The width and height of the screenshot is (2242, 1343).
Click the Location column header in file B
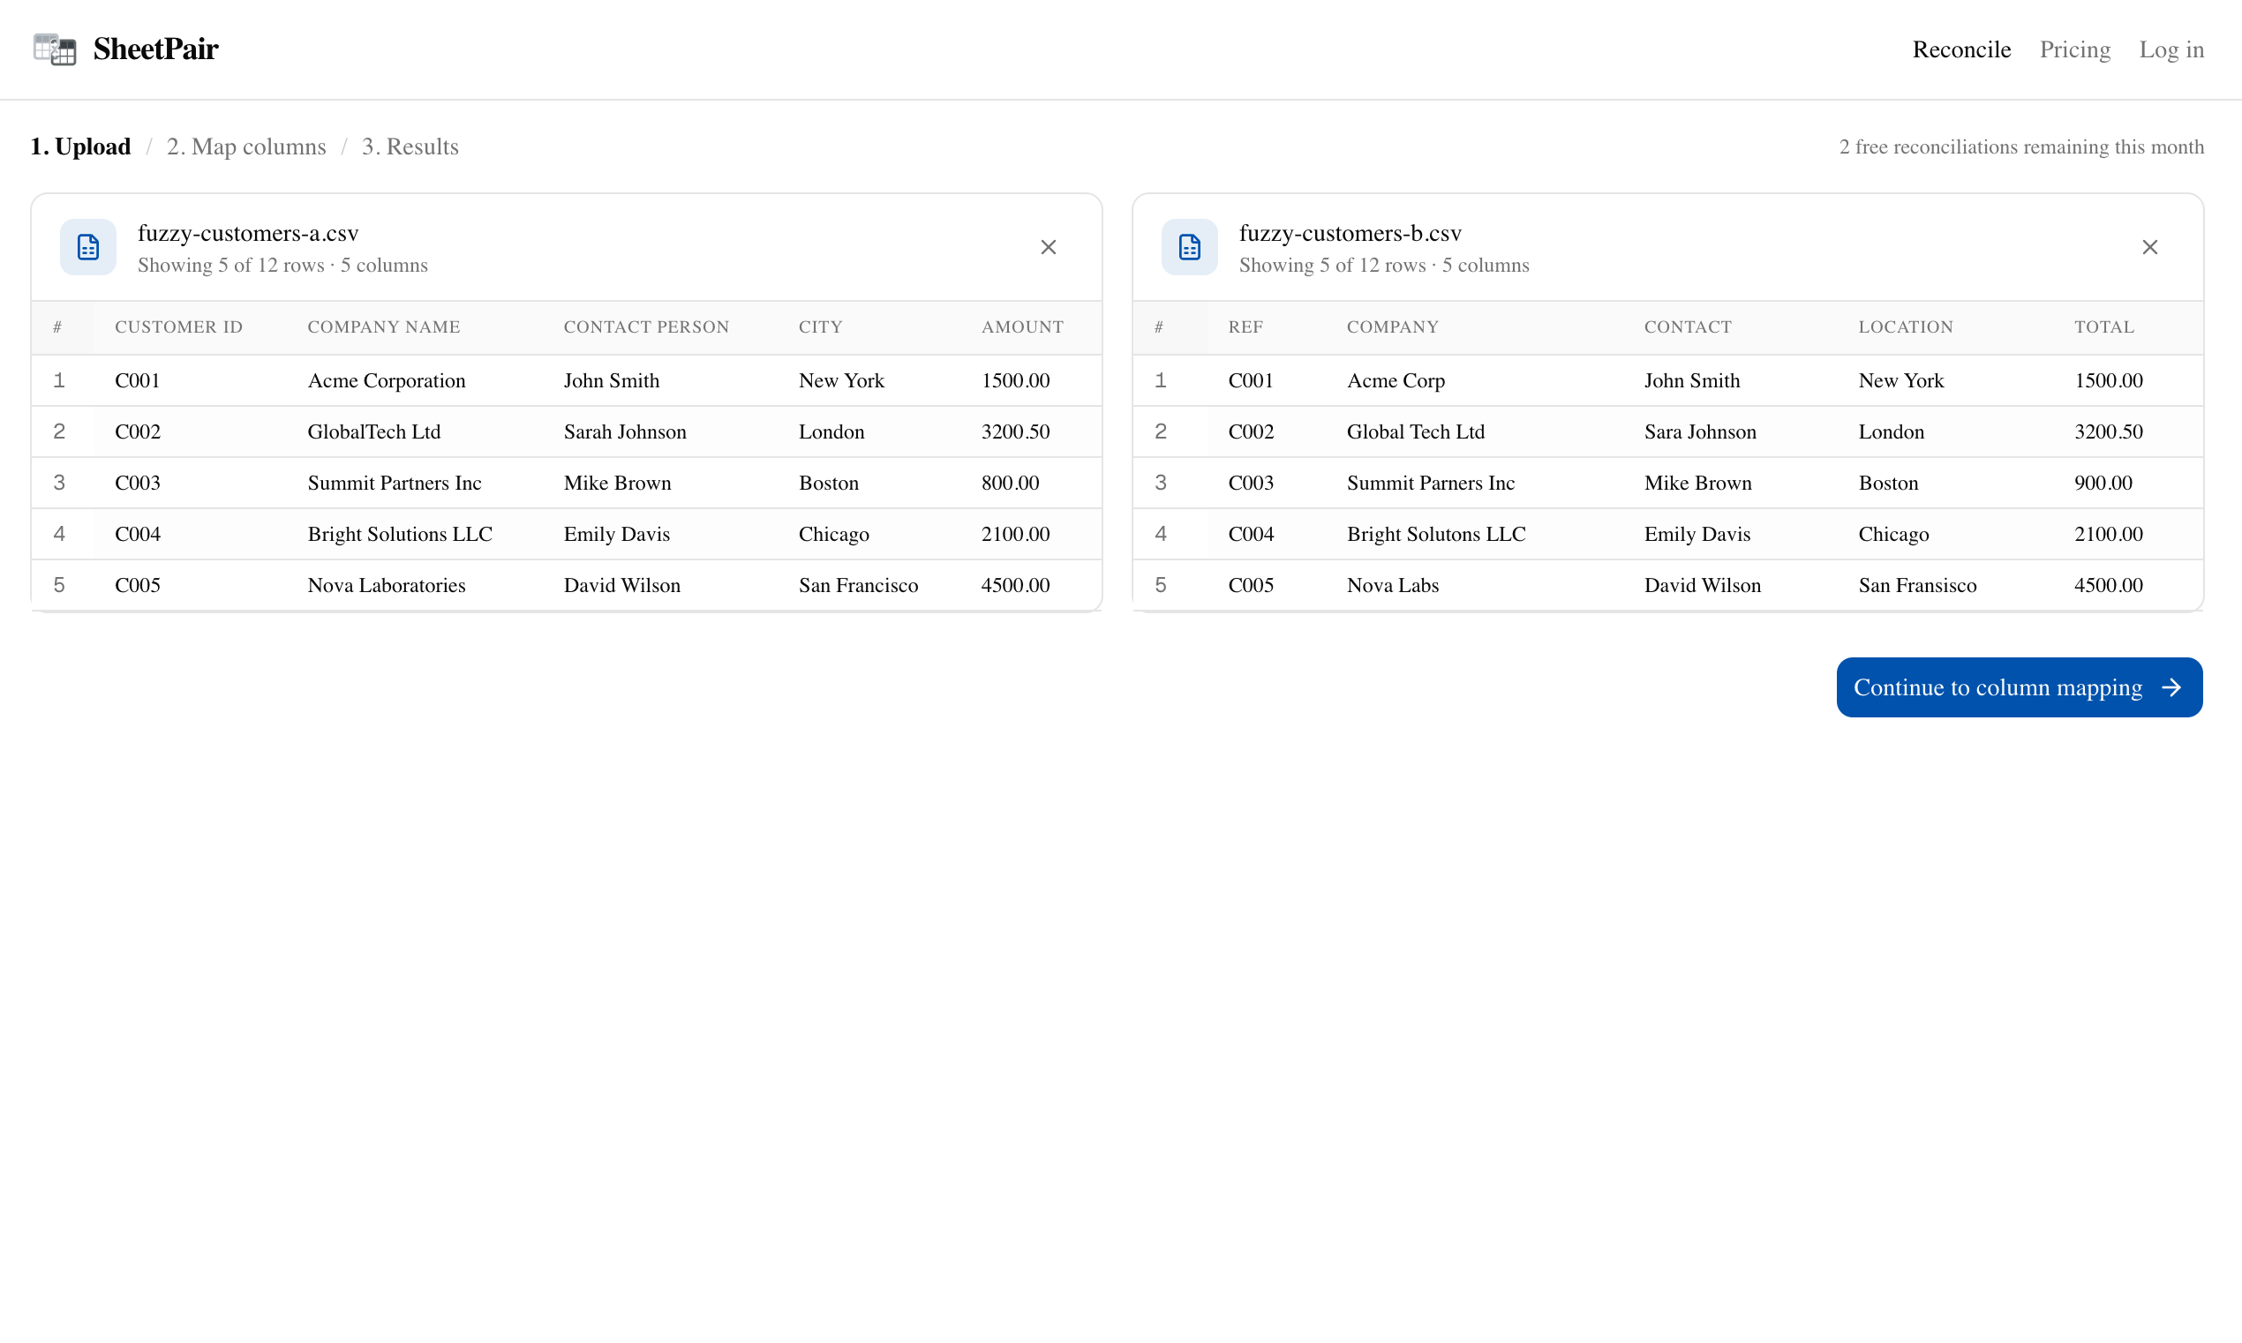tap(1906, 326)
